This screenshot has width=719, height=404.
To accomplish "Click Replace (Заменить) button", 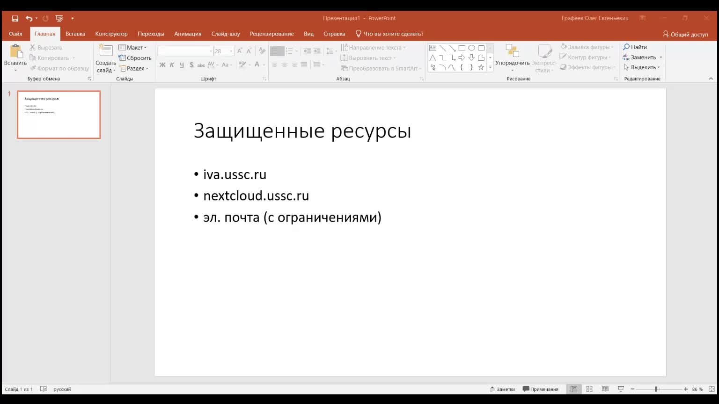I will click(x=639, y=58).
